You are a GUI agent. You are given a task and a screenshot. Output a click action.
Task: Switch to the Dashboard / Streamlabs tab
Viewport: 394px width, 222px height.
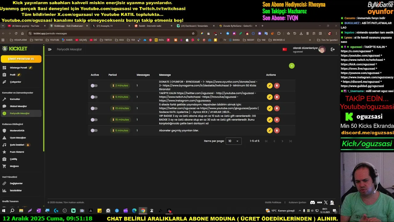coord(195,26)
